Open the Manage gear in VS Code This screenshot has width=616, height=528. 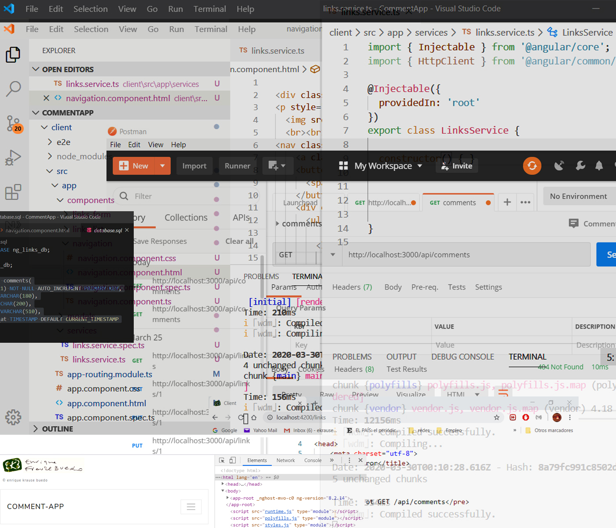click(x=13, y=417)
